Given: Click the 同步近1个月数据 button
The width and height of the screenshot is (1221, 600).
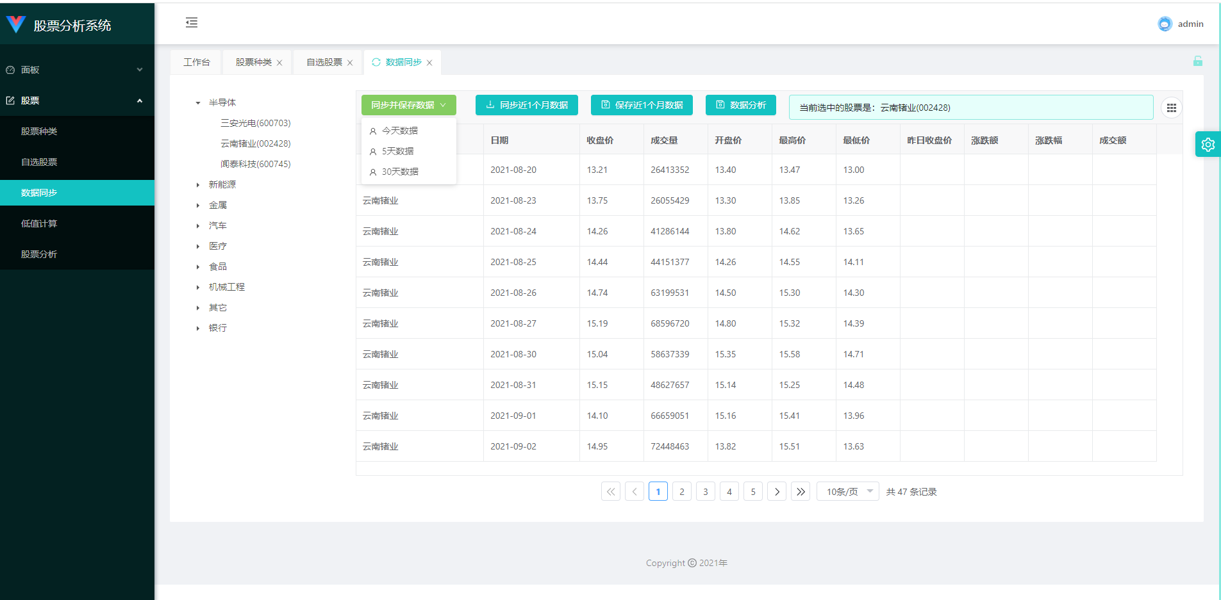Looking at the screenshot, I should 527,105.
